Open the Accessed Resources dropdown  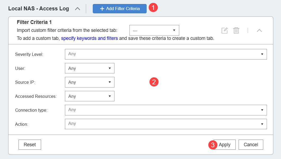[x=90, y=96]
